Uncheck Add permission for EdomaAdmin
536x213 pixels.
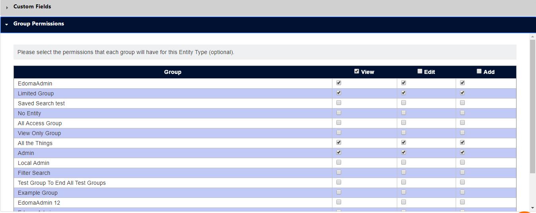click(x=462, y=83)
